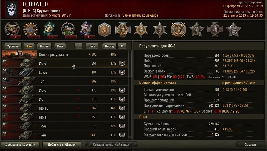Select the last star medal in awards row
The width and height of the screenshot is (267, 151).
click(234, 29)
